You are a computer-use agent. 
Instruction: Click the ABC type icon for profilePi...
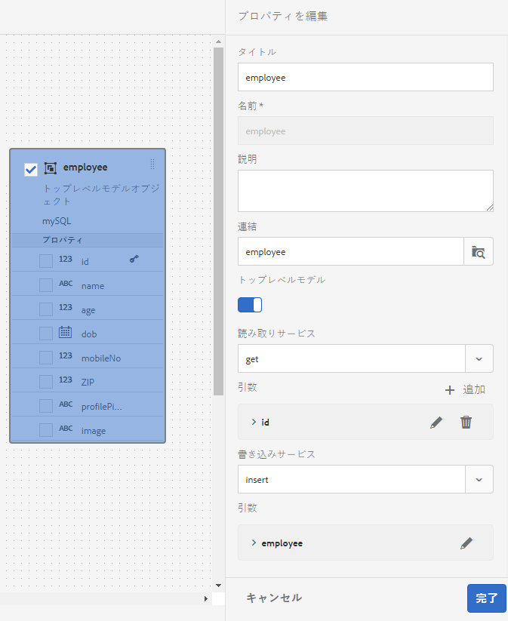(66, 404)
